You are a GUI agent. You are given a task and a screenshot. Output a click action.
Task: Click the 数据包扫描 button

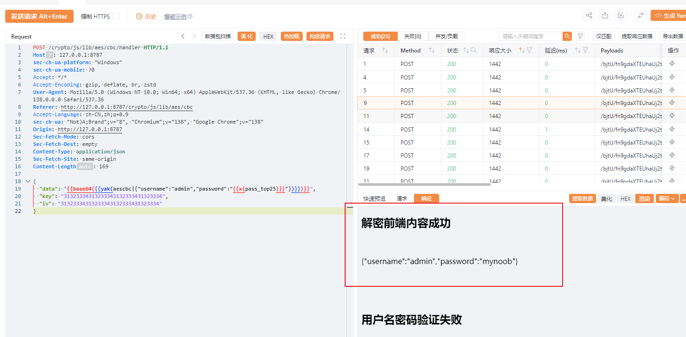click(217, 36)
